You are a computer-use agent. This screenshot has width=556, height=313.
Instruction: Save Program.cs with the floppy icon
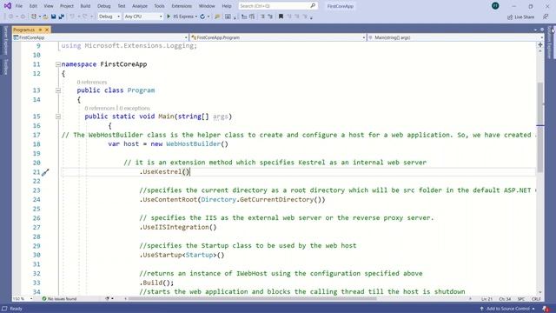click(53, 17)
